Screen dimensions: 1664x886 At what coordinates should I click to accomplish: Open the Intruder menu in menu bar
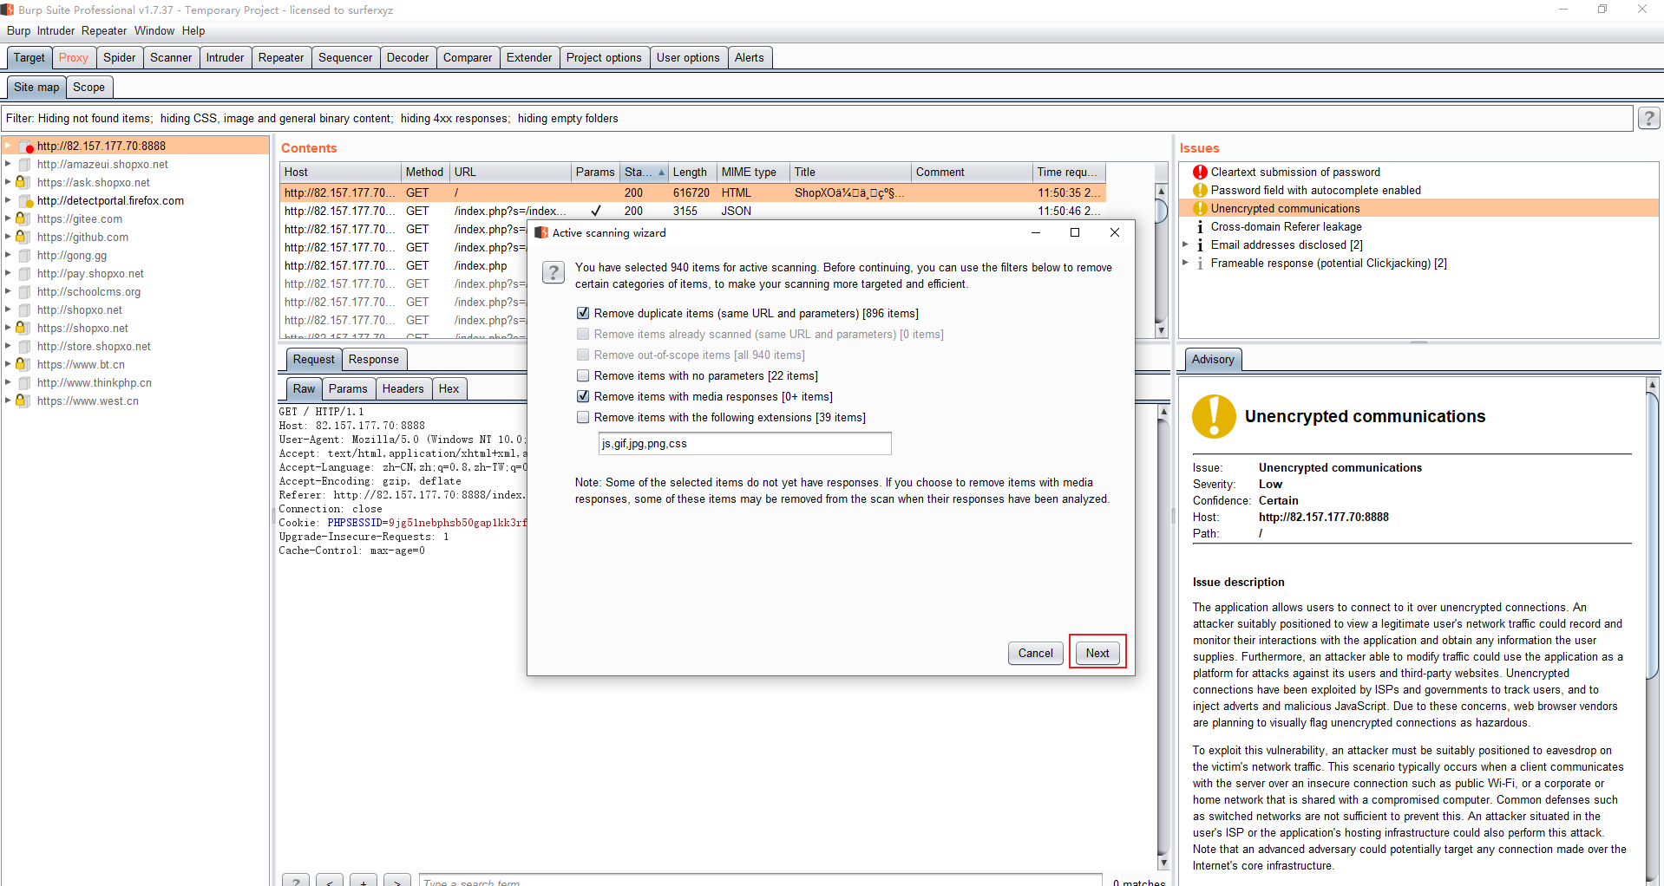point(56,30)
